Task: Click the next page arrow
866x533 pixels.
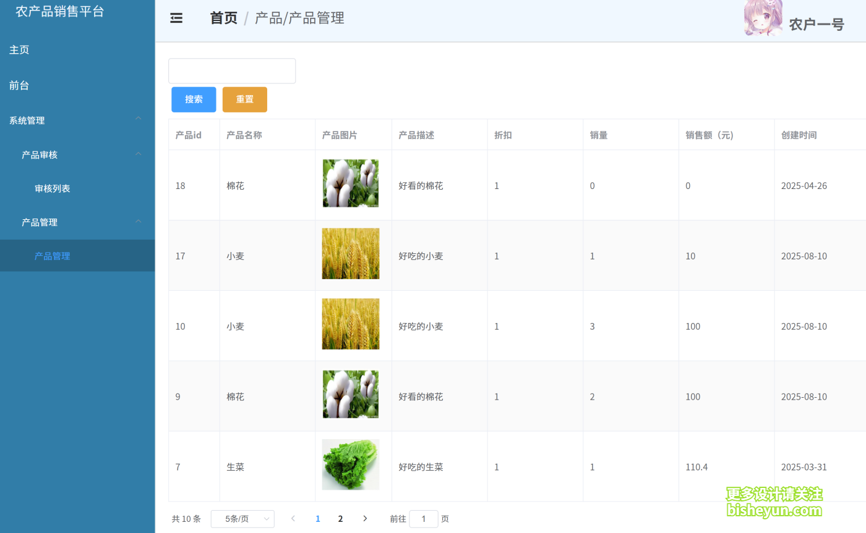Action: click(x=365, y=519)
